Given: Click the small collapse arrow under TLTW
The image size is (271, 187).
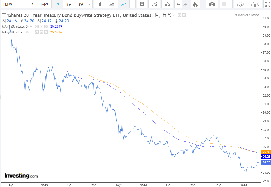Looking at the screenshot, I should [x=4, y=9].
